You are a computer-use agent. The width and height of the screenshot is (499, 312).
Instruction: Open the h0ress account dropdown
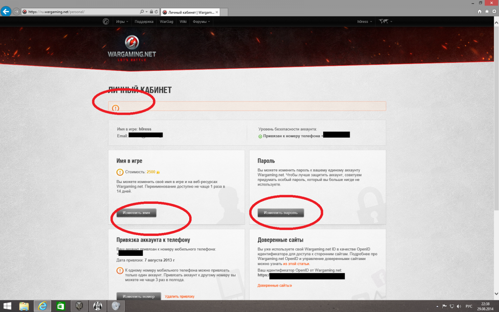365,21
